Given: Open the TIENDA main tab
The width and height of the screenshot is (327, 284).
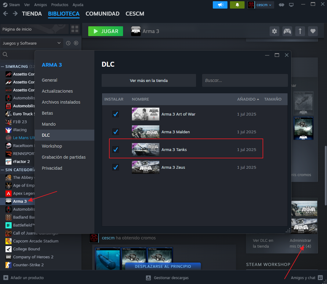Looking at the screenshot, I should click(32, 14).
